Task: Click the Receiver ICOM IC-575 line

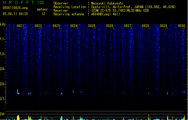Action: tap(120, 10)
